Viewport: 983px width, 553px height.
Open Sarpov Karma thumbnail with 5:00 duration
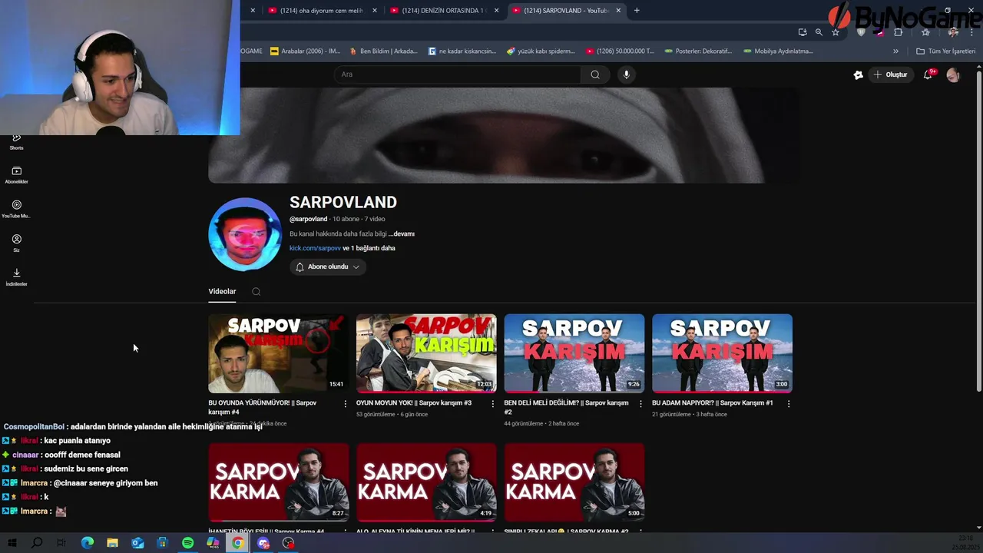[574, 482]
